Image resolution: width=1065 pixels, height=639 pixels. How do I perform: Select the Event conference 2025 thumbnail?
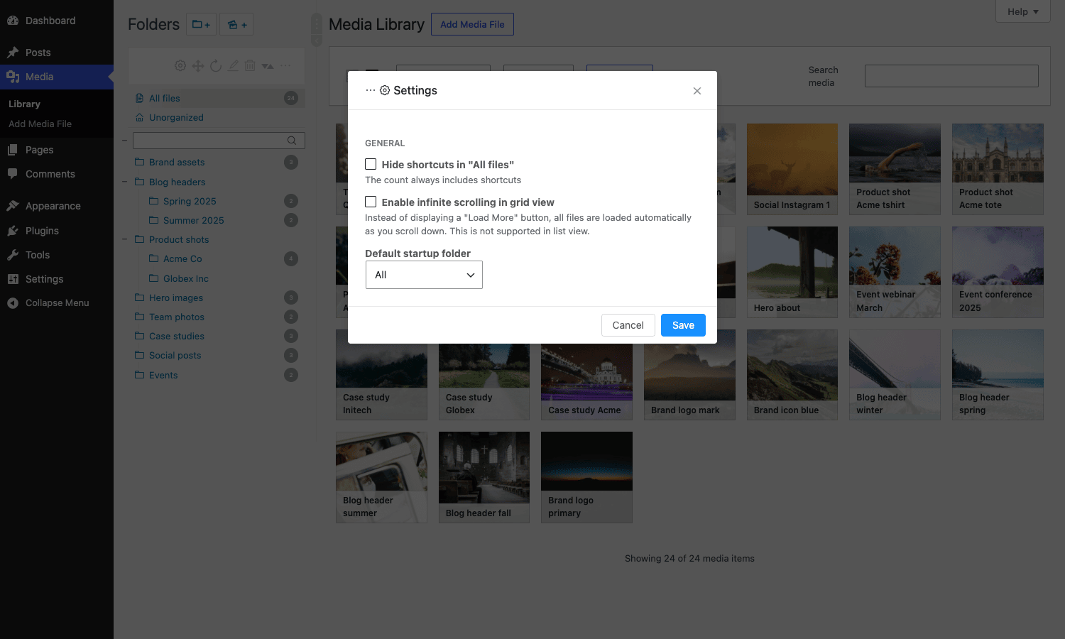point(998,272)
